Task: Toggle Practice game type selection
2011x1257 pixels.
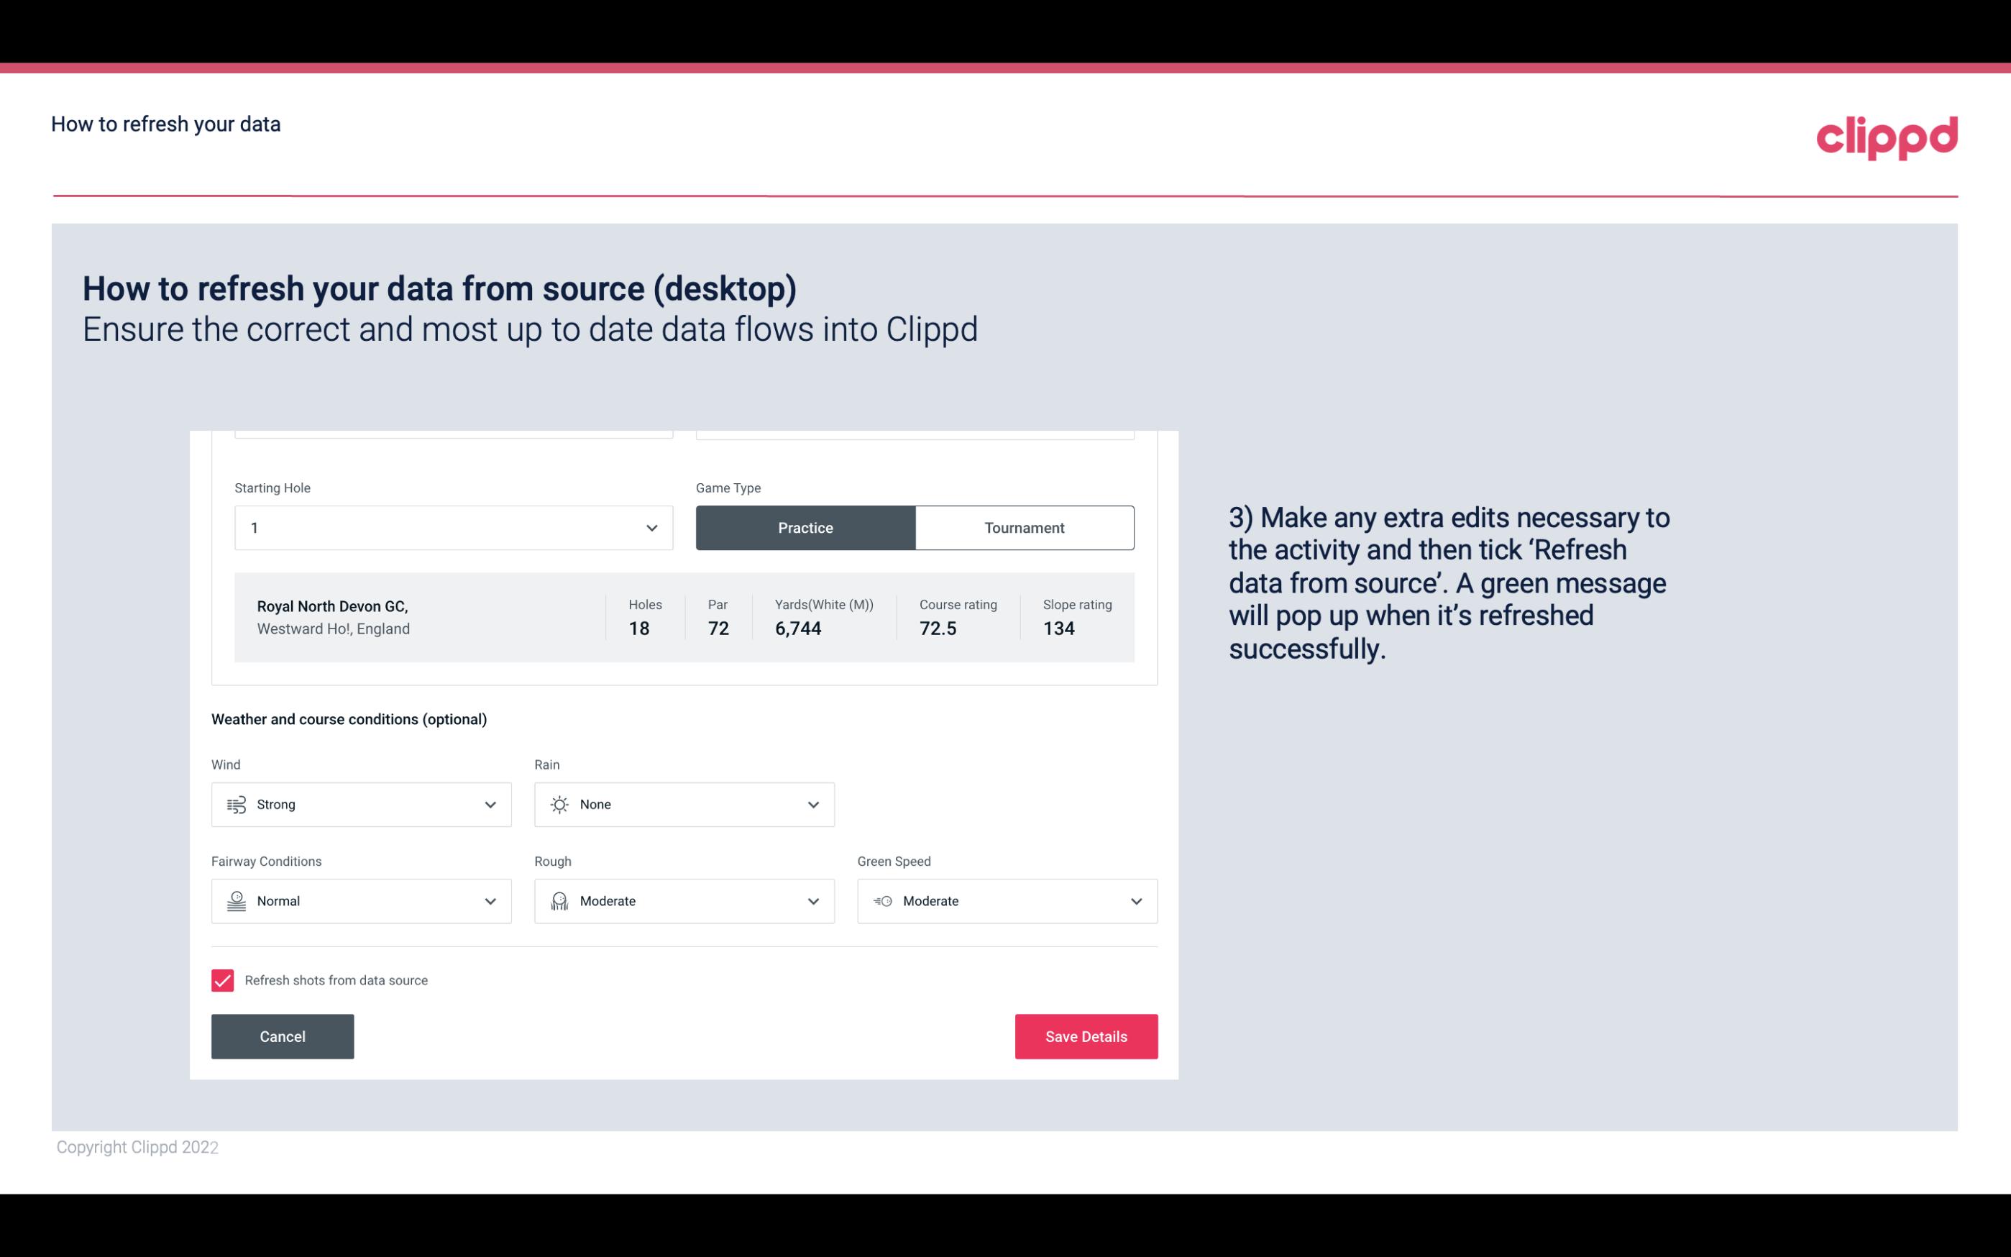Action: point(805,527)
